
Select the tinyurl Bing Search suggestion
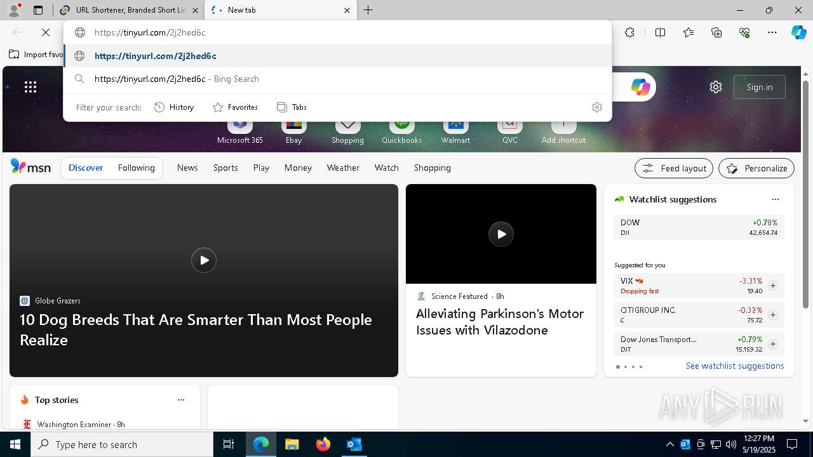click(x=337, y=79)
